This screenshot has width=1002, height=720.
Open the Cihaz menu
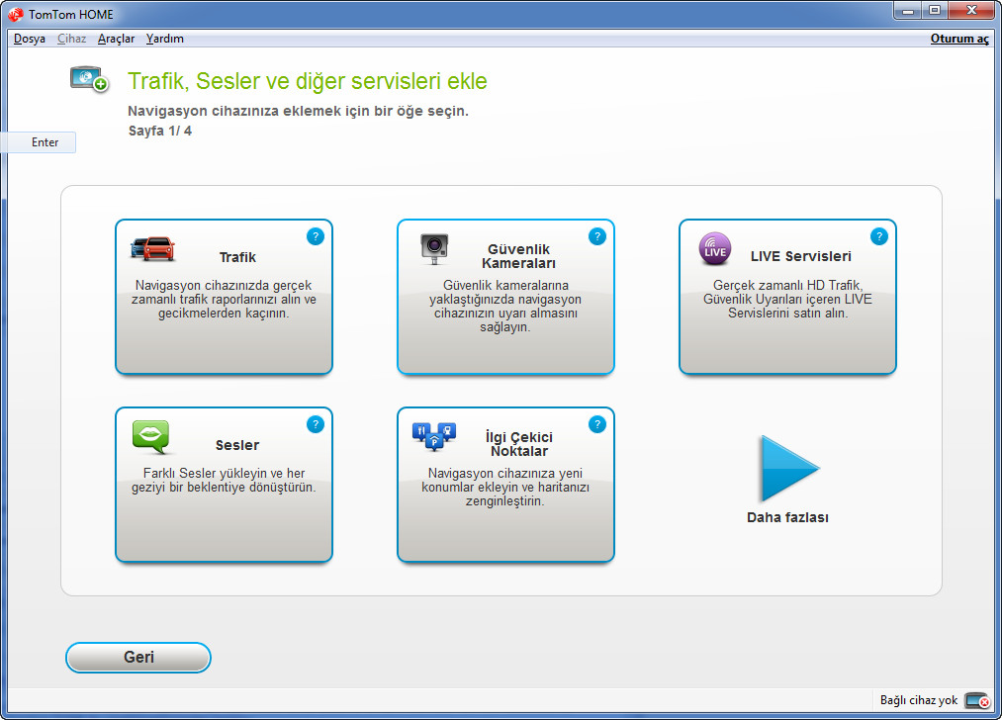pos(71,39)
